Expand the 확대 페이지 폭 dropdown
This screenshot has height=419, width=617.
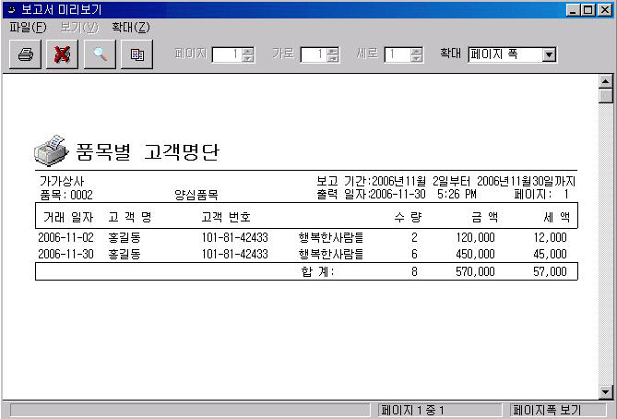(x=550, y=54)
